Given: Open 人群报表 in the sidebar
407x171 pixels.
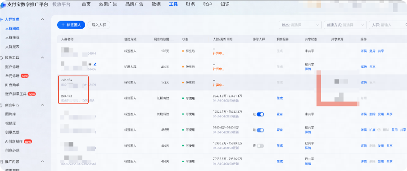Looking at the screenshot, I should (12, 47).
